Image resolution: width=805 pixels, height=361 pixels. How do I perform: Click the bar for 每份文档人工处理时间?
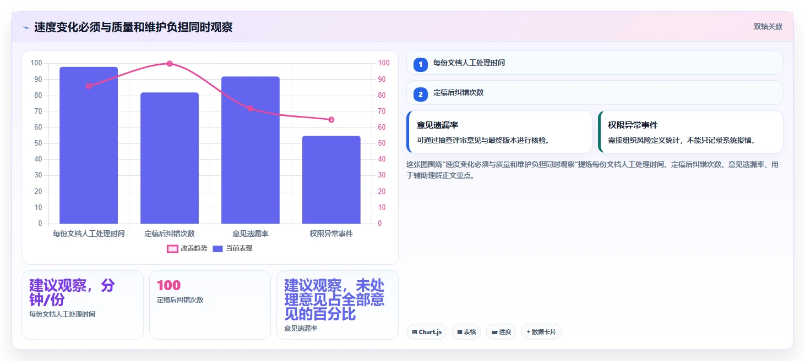pyautogui.click(x=89, y=145)
